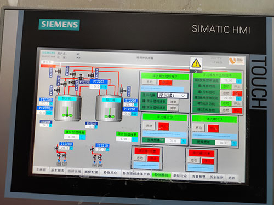Tap the orange company logo icon
Viewport: 274px width, 205px height.
(236, 61)
